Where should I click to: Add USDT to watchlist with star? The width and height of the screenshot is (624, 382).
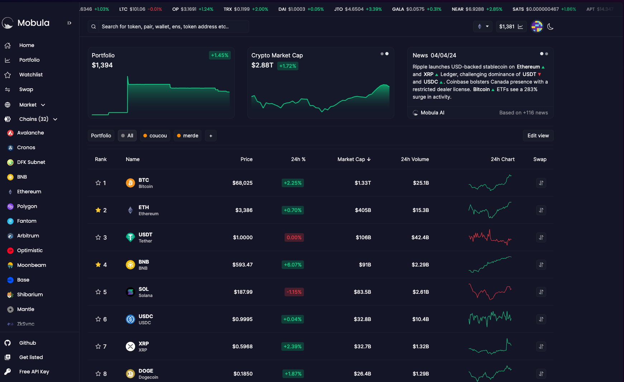pyautogui.click(x=98, y=237)
